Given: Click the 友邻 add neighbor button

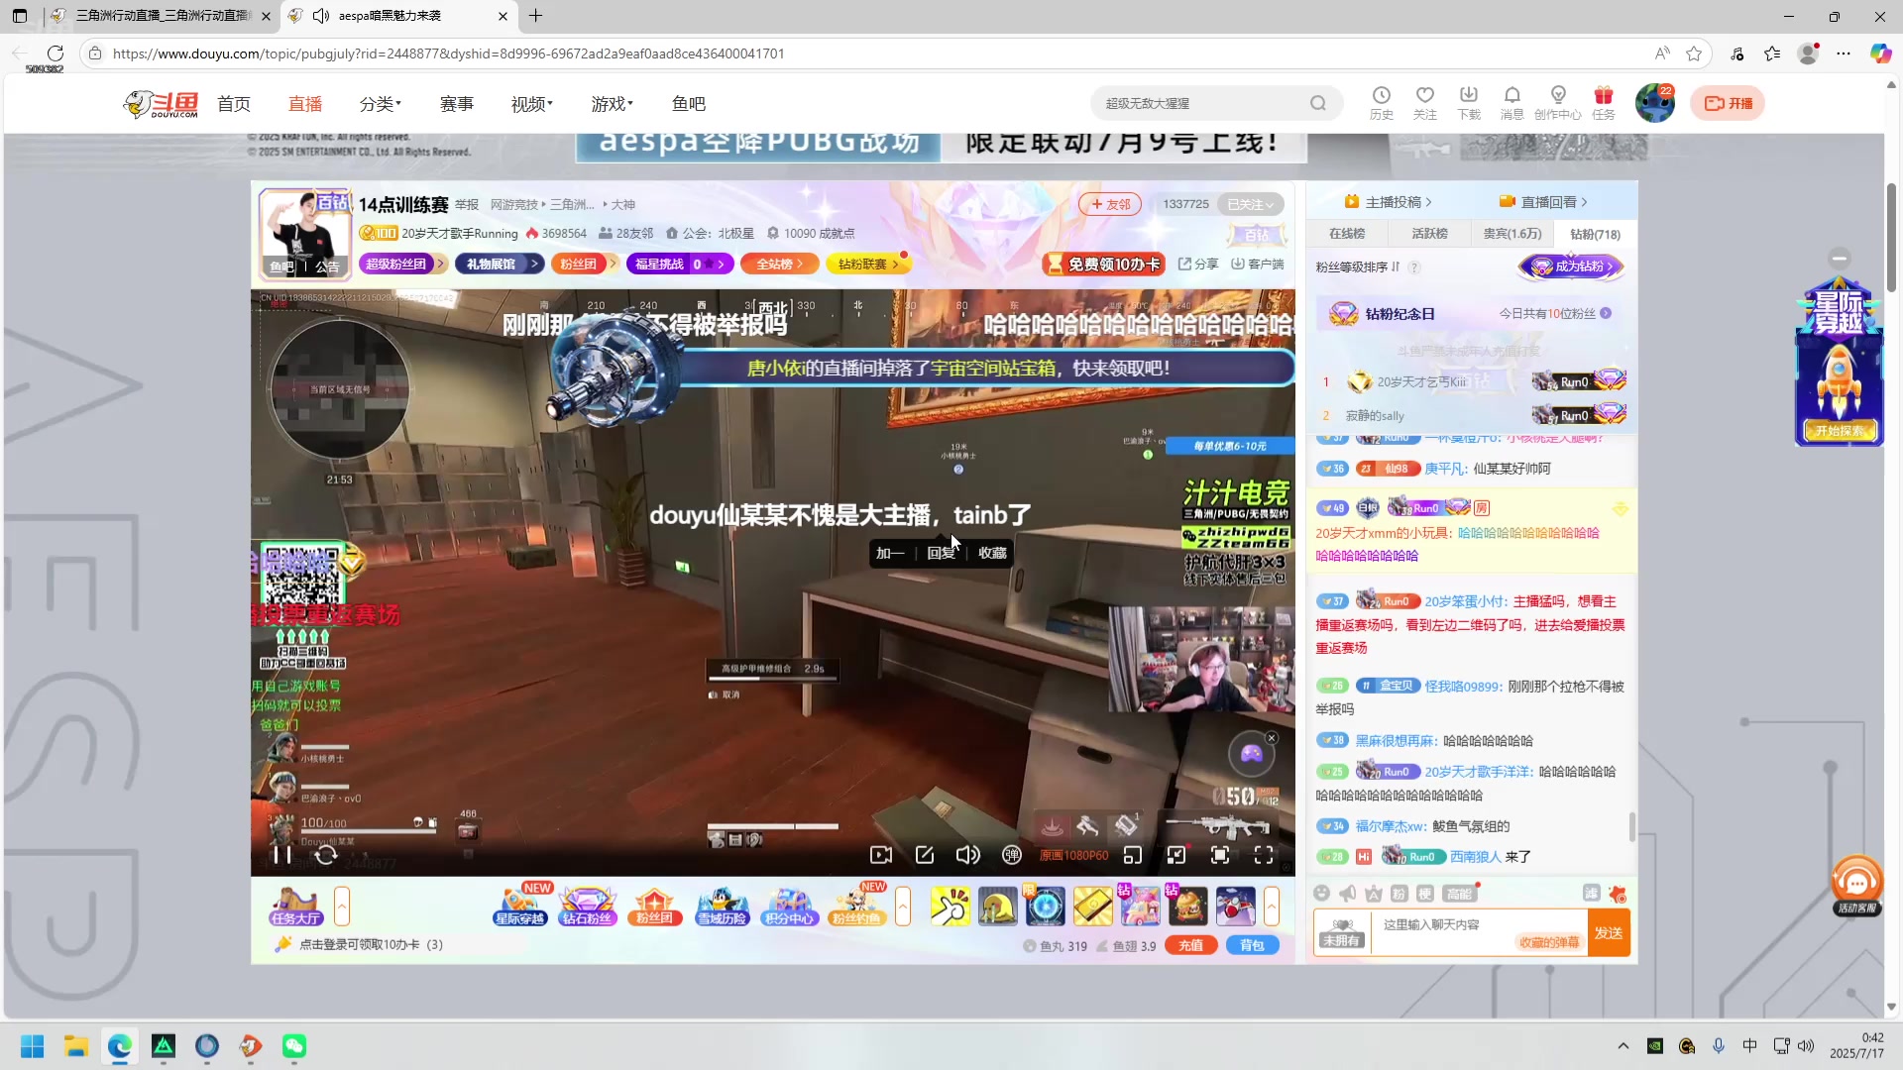Looking at the screenshot, I should (1110, 205).
